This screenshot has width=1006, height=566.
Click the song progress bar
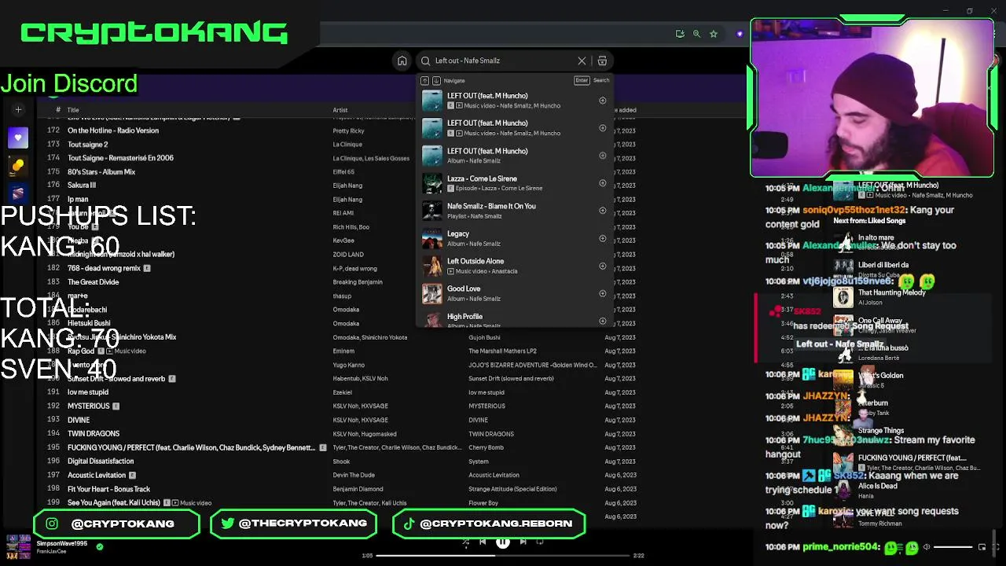pos(503,556)
